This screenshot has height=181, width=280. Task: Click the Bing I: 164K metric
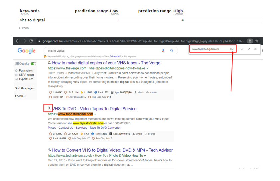point(86,92)
